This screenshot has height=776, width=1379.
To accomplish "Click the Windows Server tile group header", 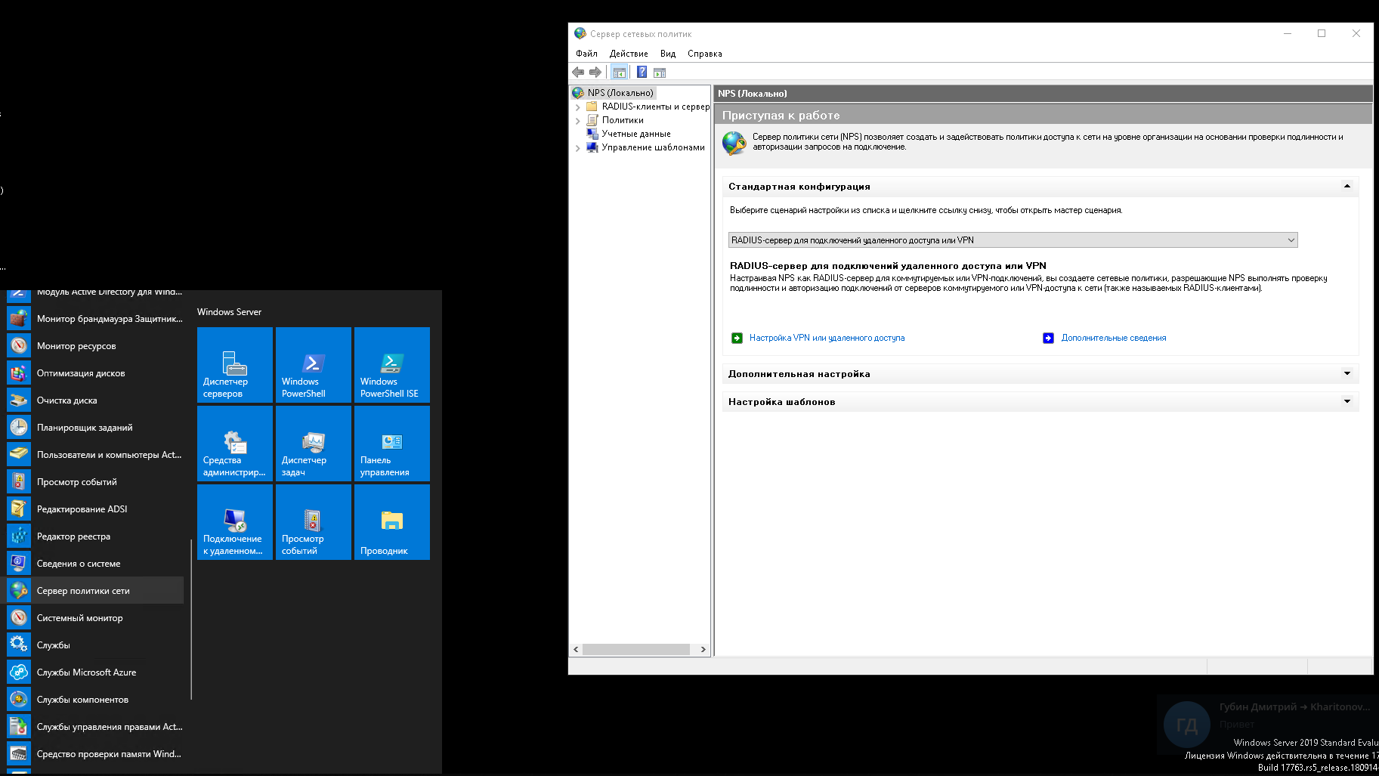I will 229,312.
